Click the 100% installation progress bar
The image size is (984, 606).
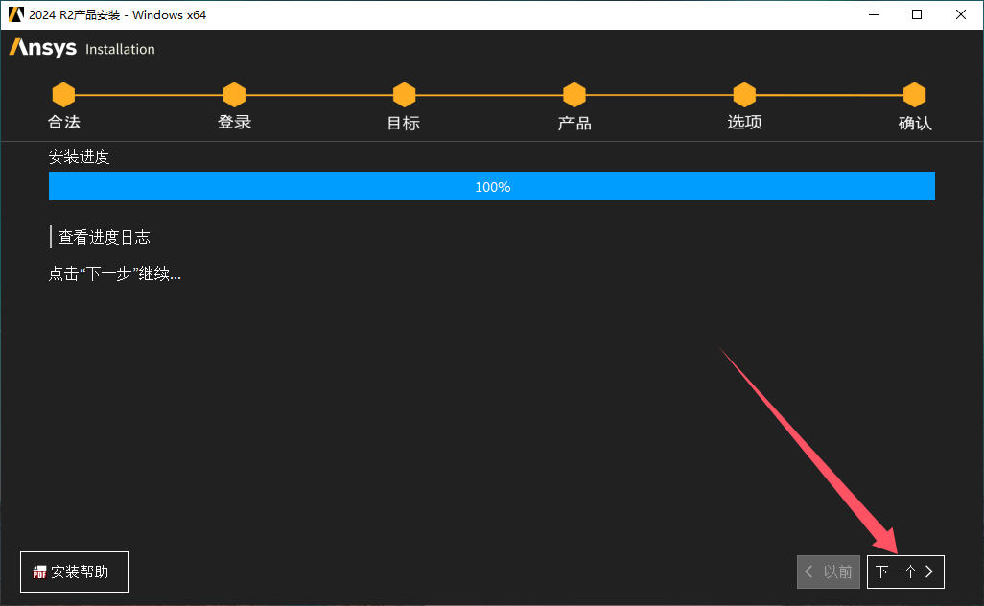(492, 187)
